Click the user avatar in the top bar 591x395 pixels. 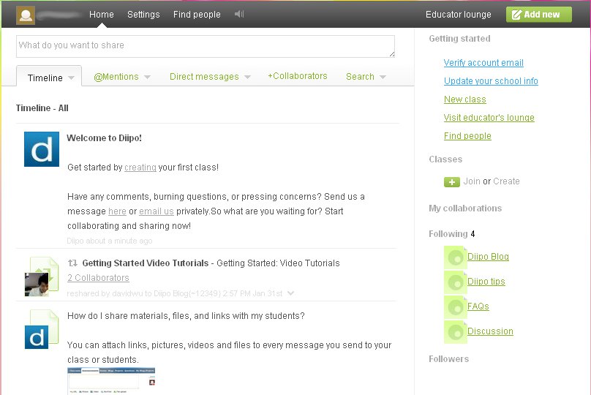click(x=26, y=15)
